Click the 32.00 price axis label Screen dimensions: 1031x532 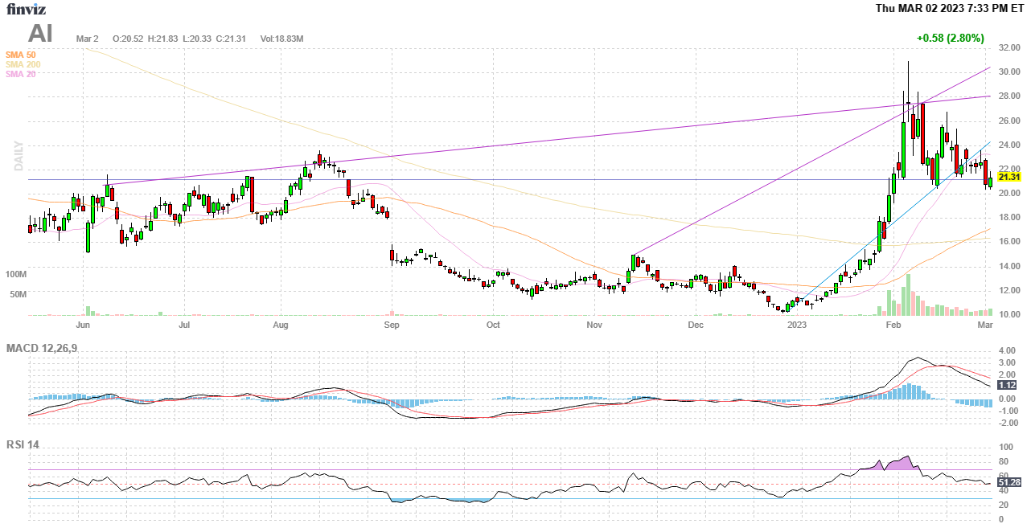[1008, 47]
